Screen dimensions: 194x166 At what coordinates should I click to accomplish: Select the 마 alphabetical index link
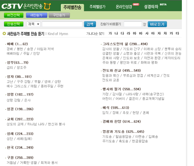tap(135, 33)
